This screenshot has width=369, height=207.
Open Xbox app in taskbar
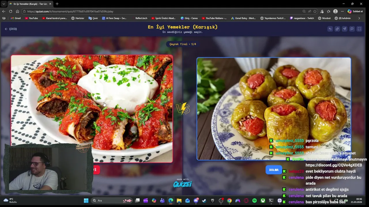pyautogui.click(x=263, y=201)
